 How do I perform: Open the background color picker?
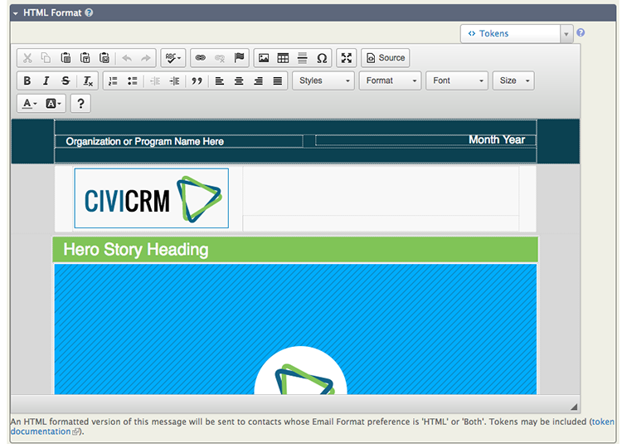point(53,104)
